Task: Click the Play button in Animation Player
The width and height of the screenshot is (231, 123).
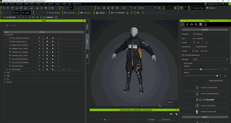Action: tap(105, 120)
